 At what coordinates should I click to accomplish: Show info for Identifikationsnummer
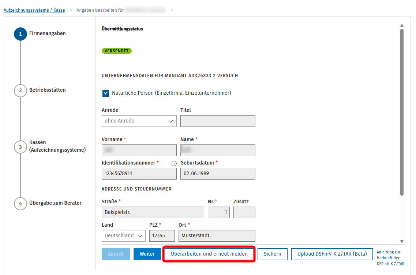point(174,163)
